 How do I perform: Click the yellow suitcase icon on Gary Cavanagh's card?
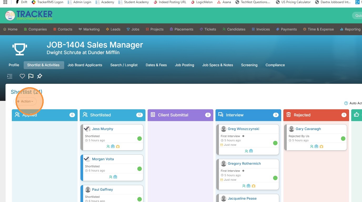click(321, 147)
